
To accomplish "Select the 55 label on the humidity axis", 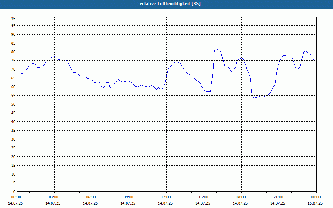I will click(13, 96).
